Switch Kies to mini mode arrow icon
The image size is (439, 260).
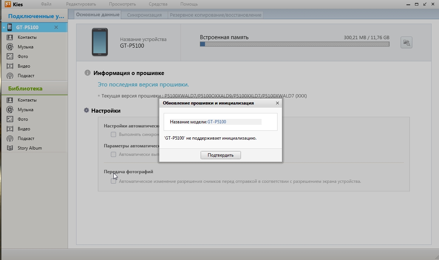click(x=425, y=4)
